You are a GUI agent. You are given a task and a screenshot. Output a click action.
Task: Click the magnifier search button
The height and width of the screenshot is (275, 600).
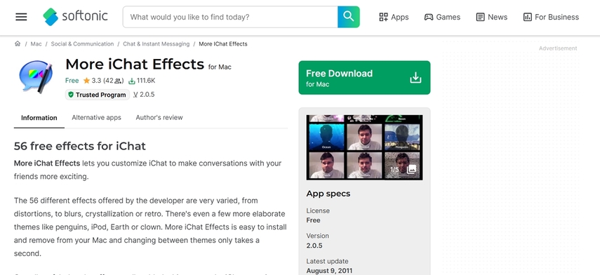tap(348, 17)
